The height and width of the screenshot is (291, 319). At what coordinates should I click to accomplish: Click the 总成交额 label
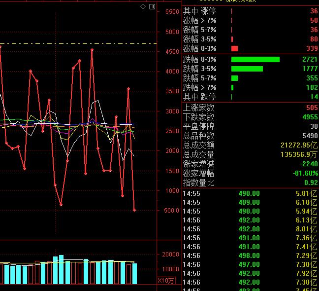199,145
